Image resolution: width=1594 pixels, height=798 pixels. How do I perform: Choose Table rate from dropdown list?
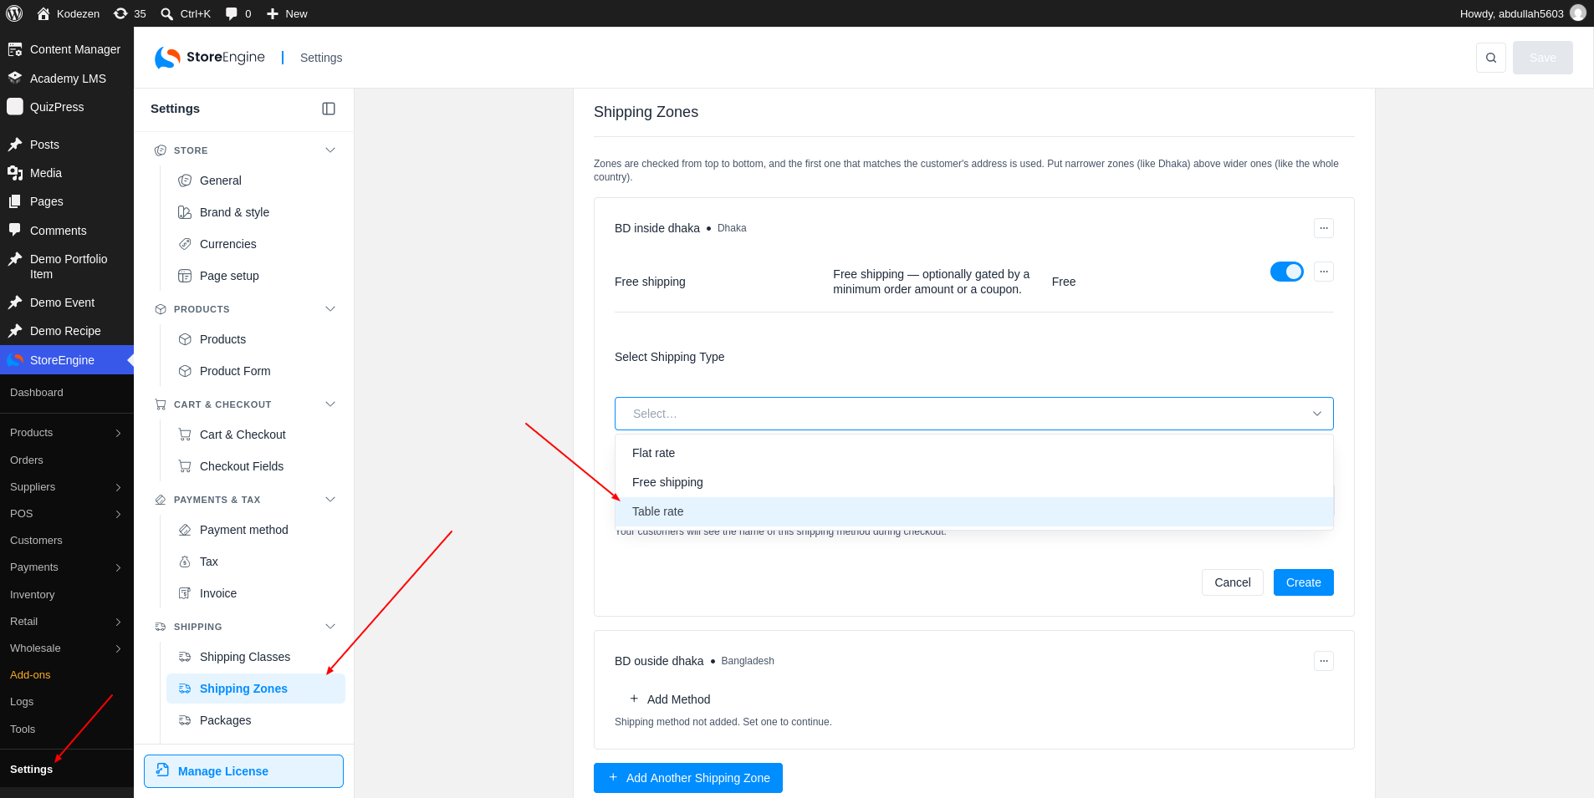973,511
